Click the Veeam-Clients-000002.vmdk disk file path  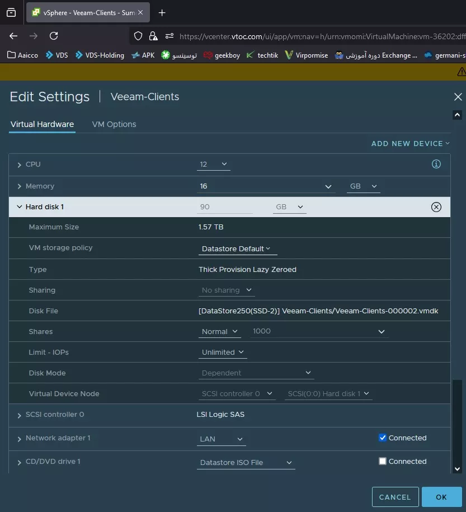click(x=318, y=311)
